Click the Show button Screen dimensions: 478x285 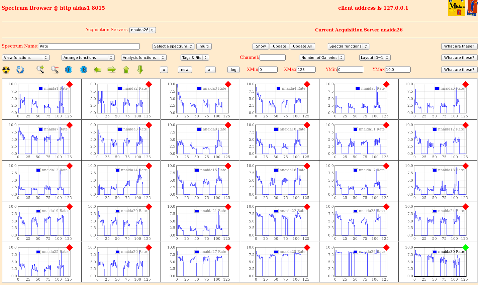pos(261,46)
